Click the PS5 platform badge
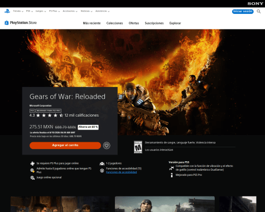This screenshot has height=212, width=265. pyautogui.click(x=32, y=110)
